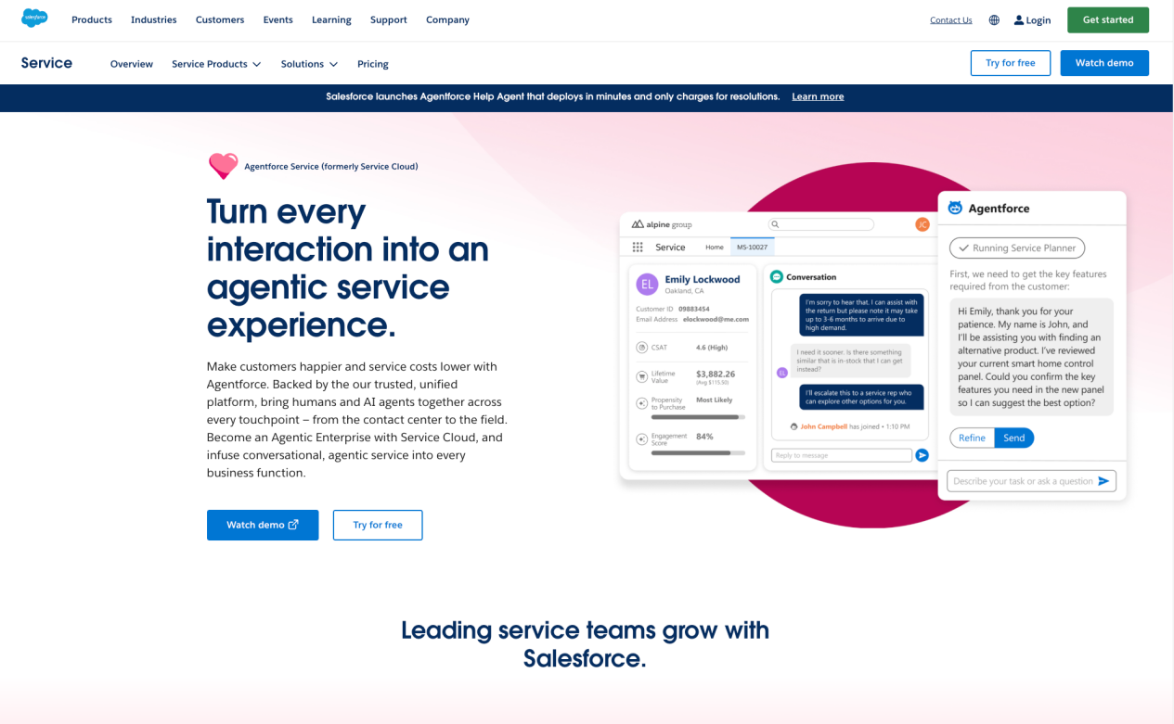Open the Support menu
The width and height of the screenshot is (1174, 724).
(x=388, y=19)
